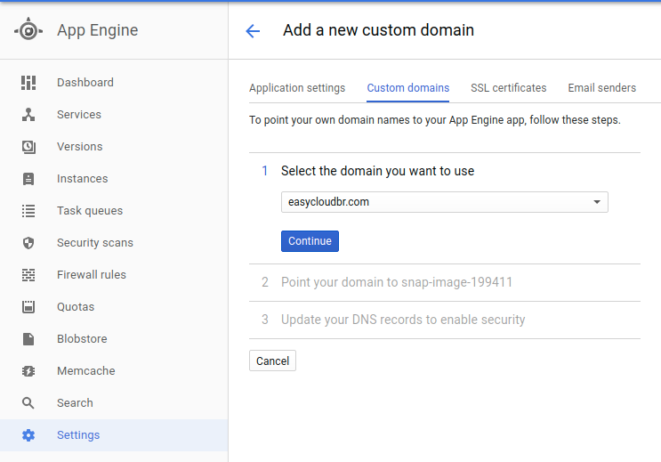Click the domain dropdown arrow
661x462 pixels.
[597, 202]
